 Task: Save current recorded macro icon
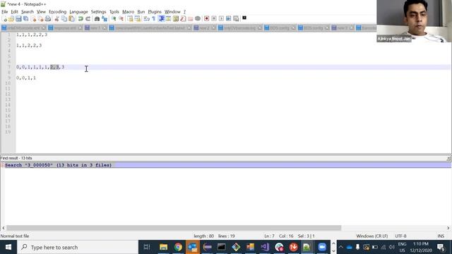pyautogui.click(x=236, y=19)
